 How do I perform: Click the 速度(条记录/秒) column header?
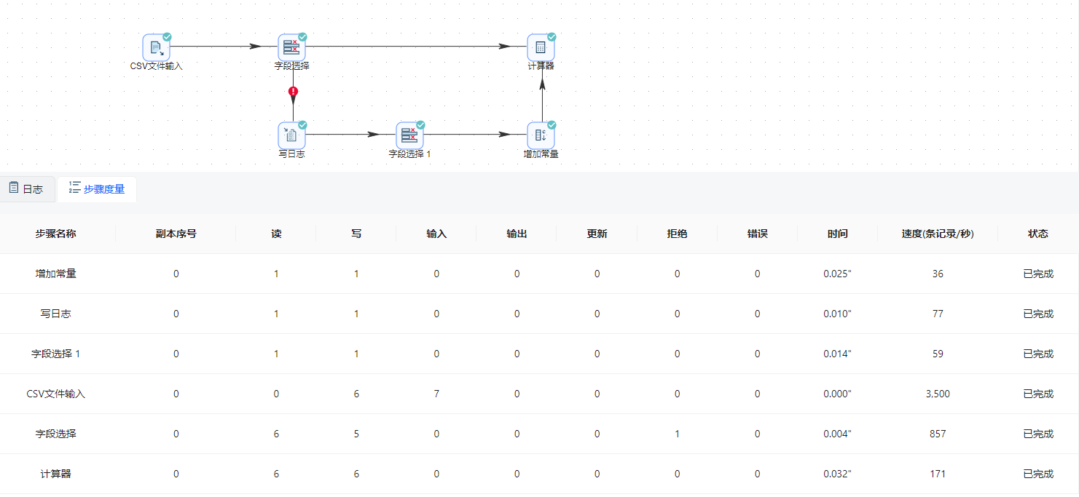coord(937,234)
